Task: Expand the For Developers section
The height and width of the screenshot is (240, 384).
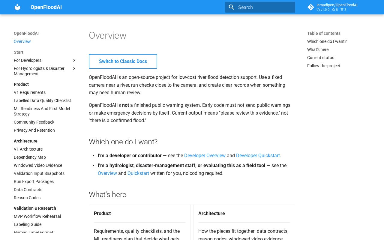Action: click(x=74, y=60)
